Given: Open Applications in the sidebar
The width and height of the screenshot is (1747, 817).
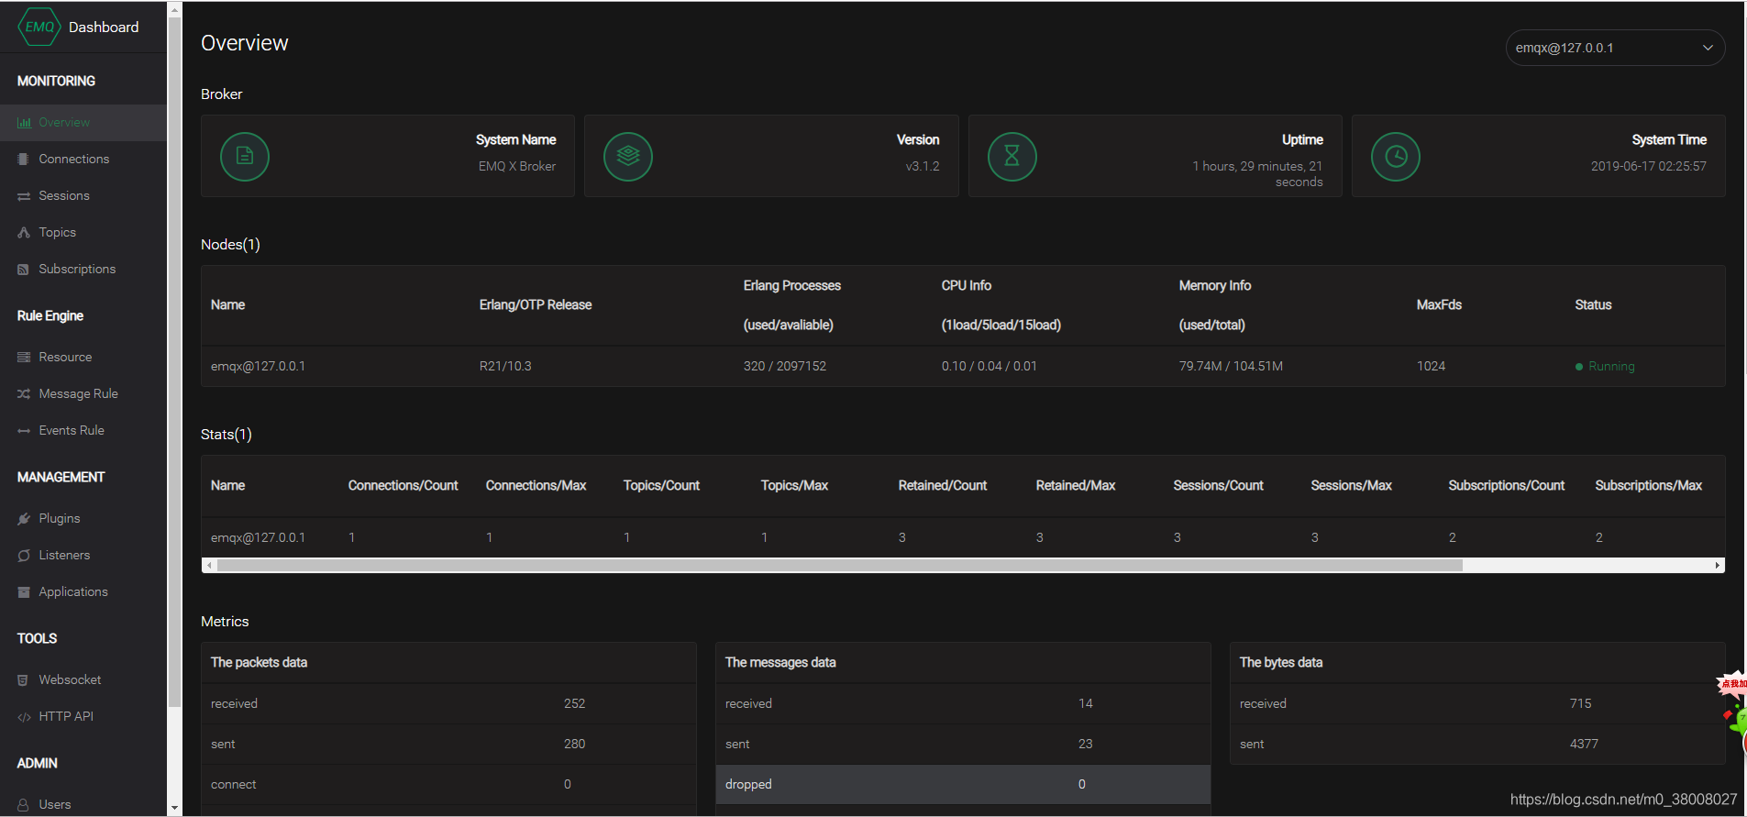Looking at the screenshot, I should tap(83, 592).
